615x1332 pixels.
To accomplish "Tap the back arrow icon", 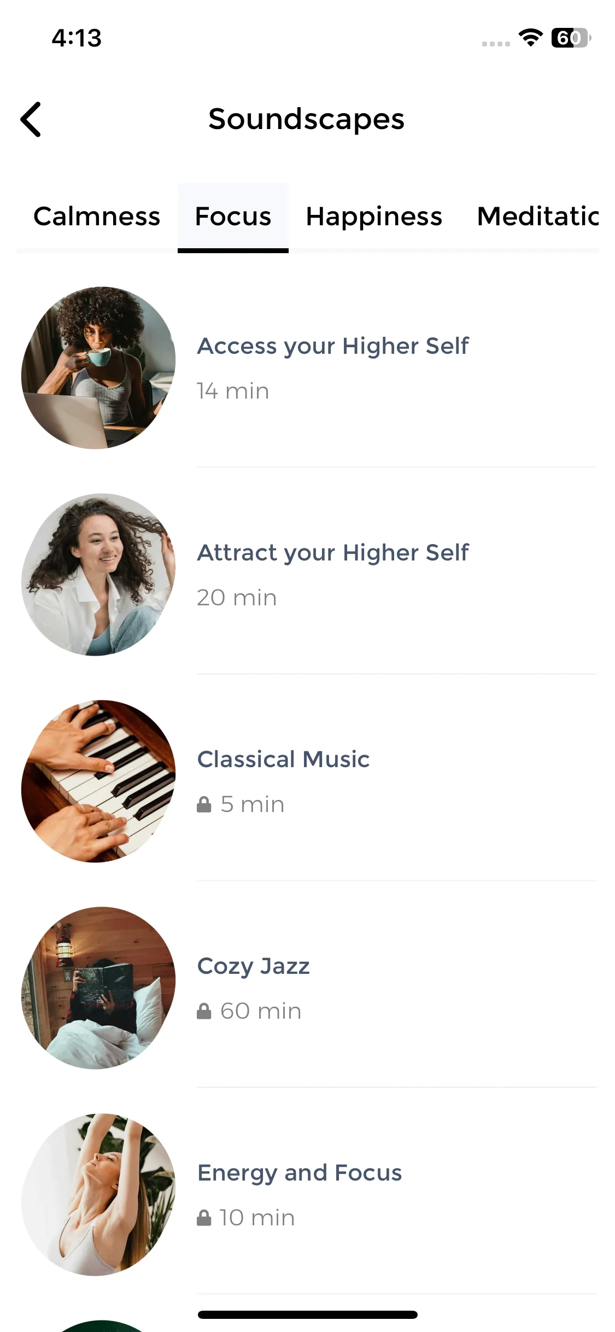I will 31,119.
